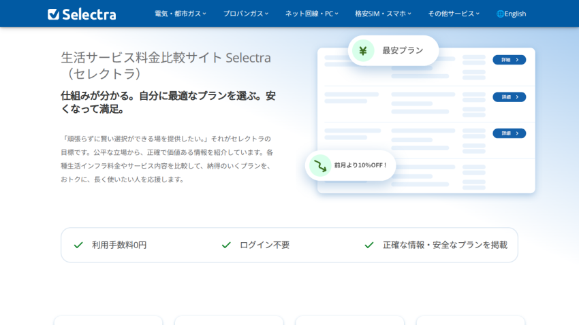Click the main heading 生活サービス料金比較サイト Selectra

tap(166, 65)
